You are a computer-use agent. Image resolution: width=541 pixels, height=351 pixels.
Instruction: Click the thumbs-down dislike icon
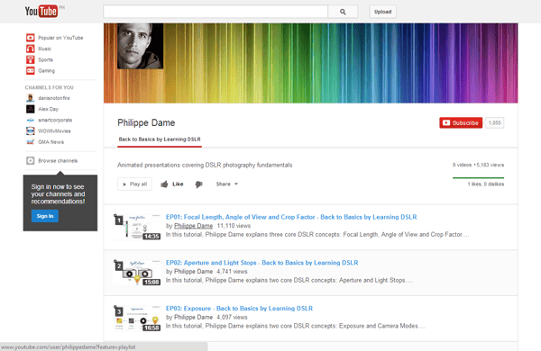198,184
